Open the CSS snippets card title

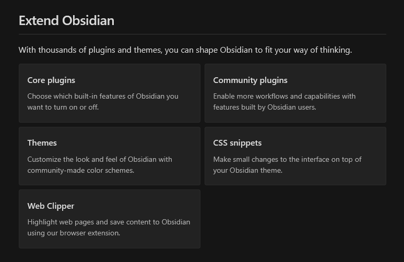coord(237,143)
